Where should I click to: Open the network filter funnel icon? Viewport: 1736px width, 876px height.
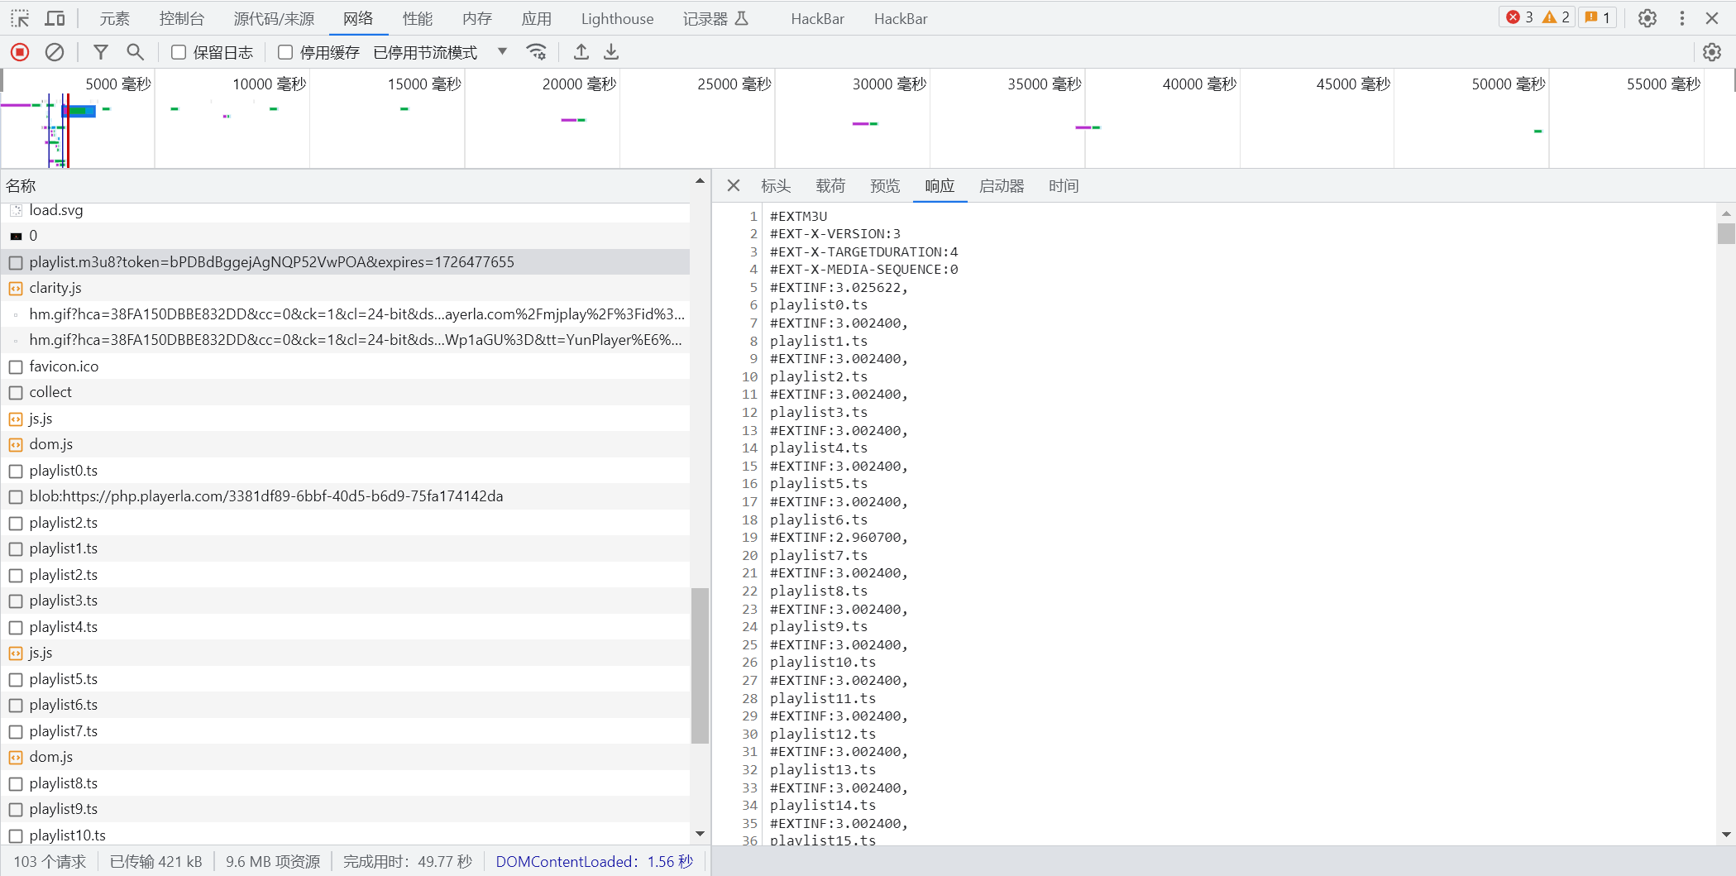coord(101,52)
